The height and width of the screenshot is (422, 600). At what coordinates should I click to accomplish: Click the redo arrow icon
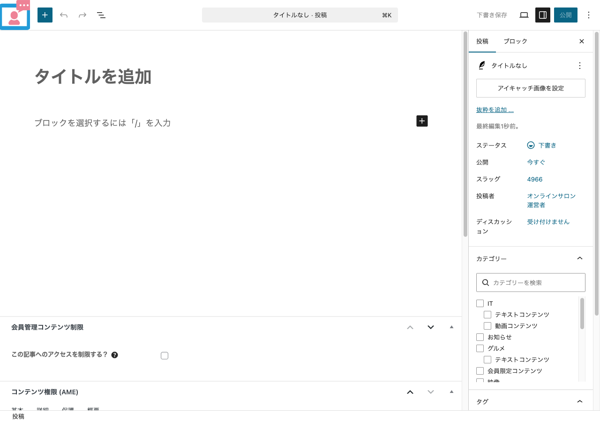82,15
